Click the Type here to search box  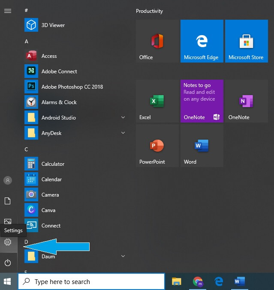click(x=91, y=281)
